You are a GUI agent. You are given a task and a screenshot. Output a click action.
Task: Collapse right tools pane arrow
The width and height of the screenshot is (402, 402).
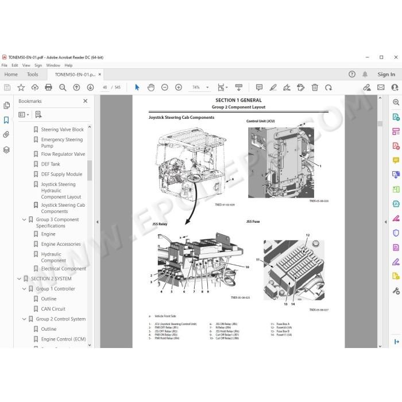point(385,222)
